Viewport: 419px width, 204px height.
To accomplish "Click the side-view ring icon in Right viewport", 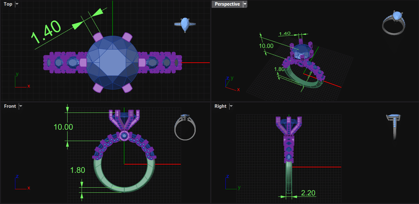I will click(394, 127).
